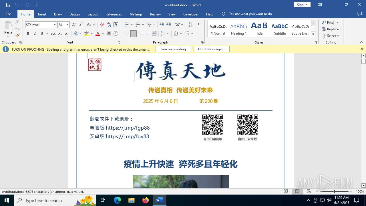Click the Enclose Characters icon
Viewport: 366px width, 206px height.
coord(116,33)
